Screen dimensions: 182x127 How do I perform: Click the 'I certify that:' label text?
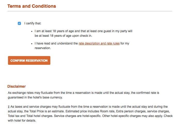pos(33,23)
